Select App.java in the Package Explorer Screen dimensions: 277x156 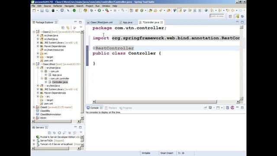(x=57, y=75)
